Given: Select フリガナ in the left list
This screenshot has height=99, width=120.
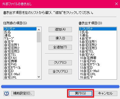Looking at the screenshot, I should 20,29.
